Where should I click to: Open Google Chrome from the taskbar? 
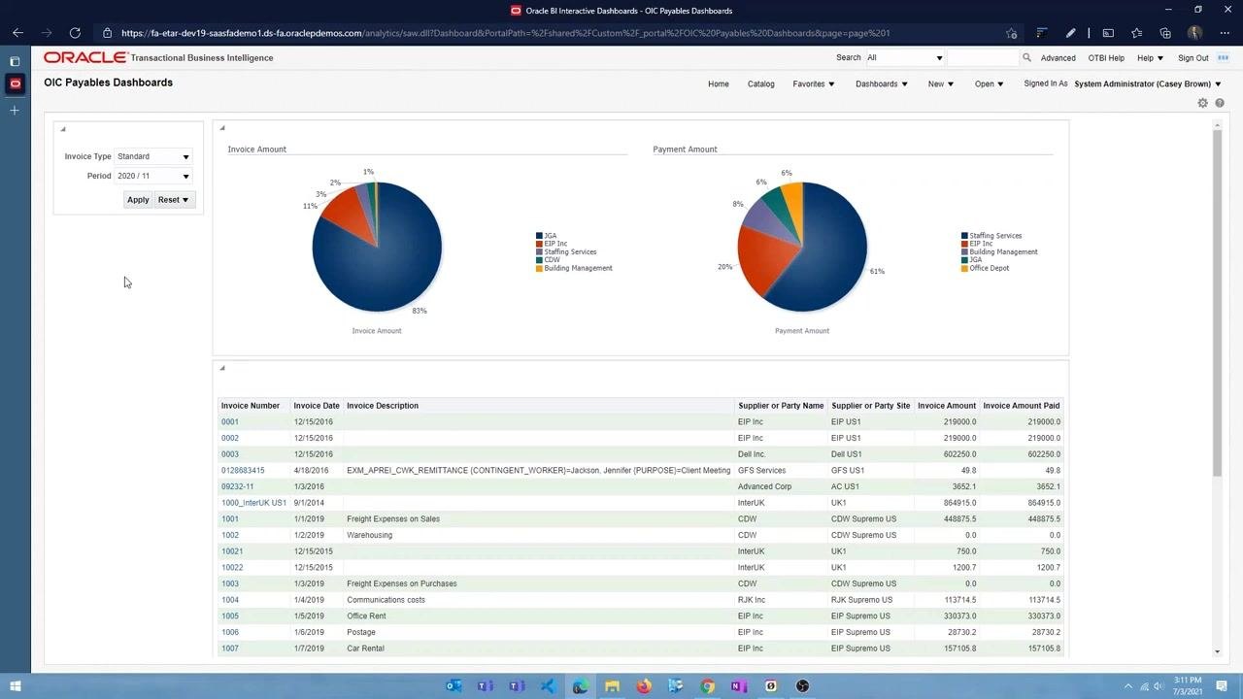708,686
